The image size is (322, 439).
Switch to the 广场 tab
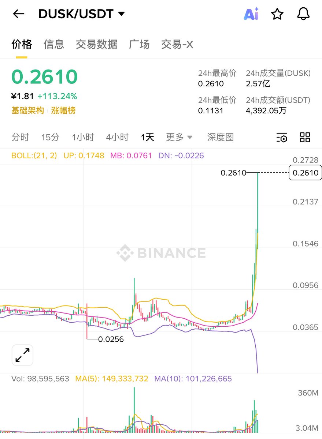[x=139, y=44]
